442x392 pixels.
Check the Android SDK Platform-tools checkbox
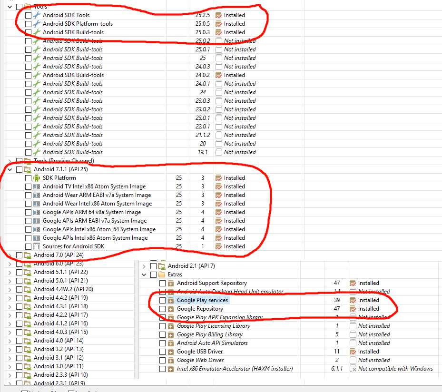tap(28, 24)
